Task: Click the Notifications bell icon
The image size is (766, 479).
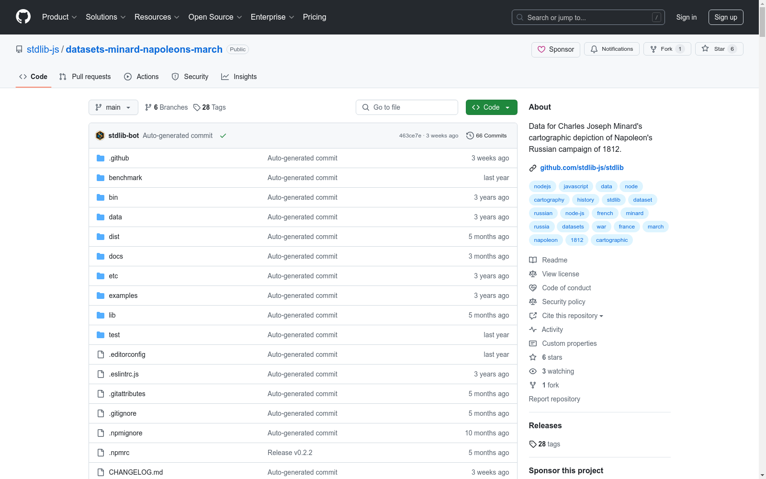Action: click(x=594, y=49)
